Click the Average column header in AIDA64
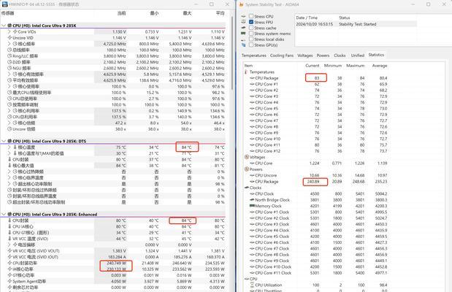 [x=380, y=66]
